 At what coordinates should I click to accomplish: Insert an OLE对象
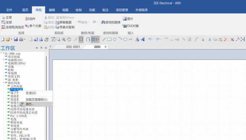[x=131, y=26]
